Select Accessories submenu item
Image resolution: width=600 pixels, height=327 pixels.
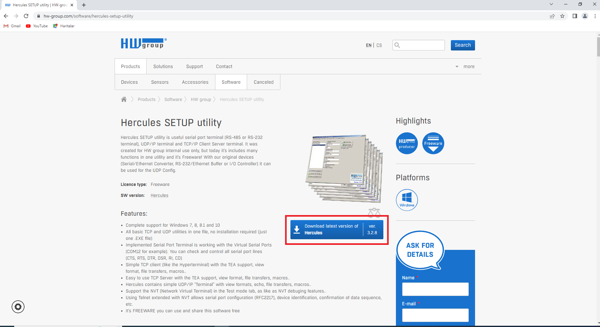coord(195,82)
